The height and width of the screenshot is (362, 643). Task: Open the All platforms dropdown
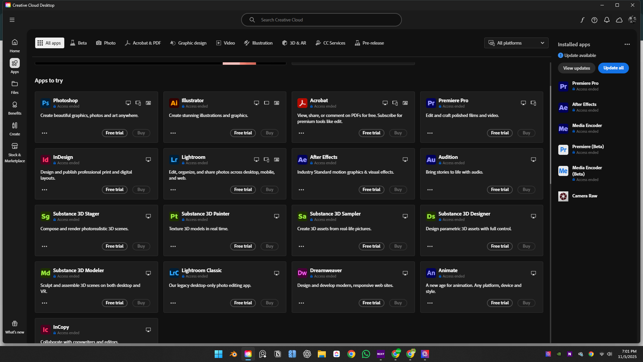[x=516, y=43]
